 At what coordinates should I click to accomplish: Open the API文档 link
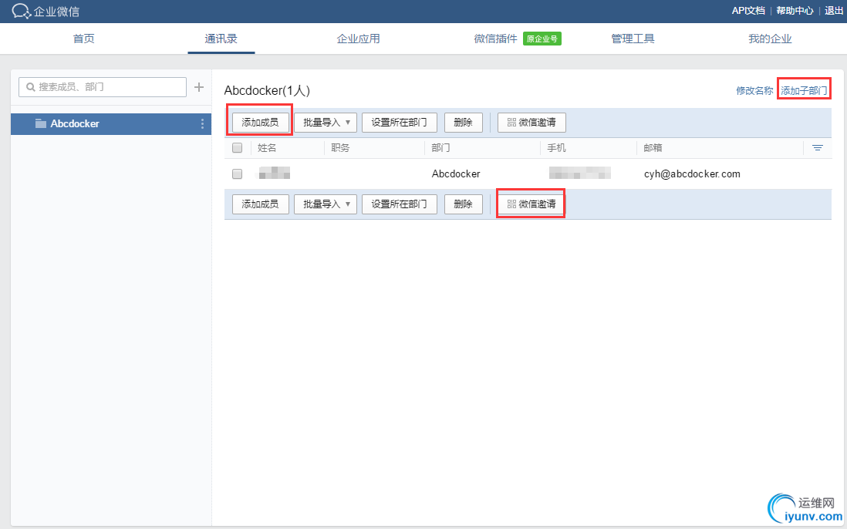pos(748,11)
